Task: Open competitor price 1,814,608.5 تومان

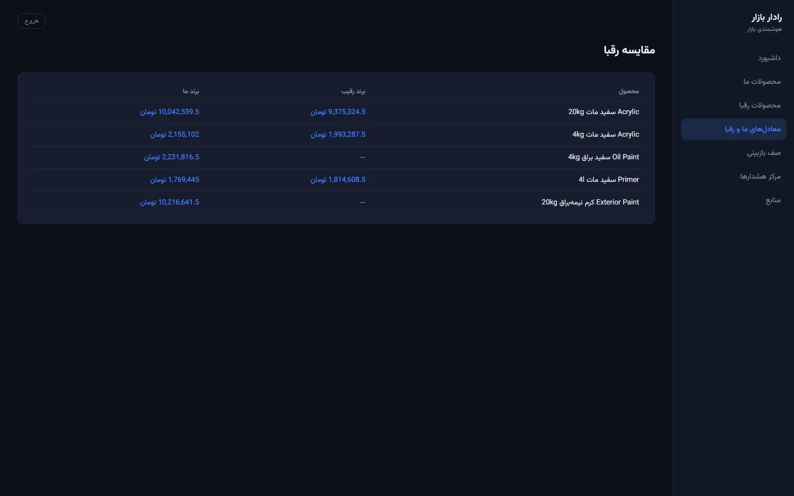Action: [x=338, y=180]
